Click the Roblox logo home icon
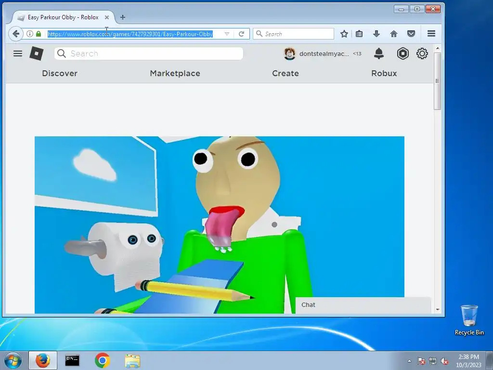 click(37, 53)
